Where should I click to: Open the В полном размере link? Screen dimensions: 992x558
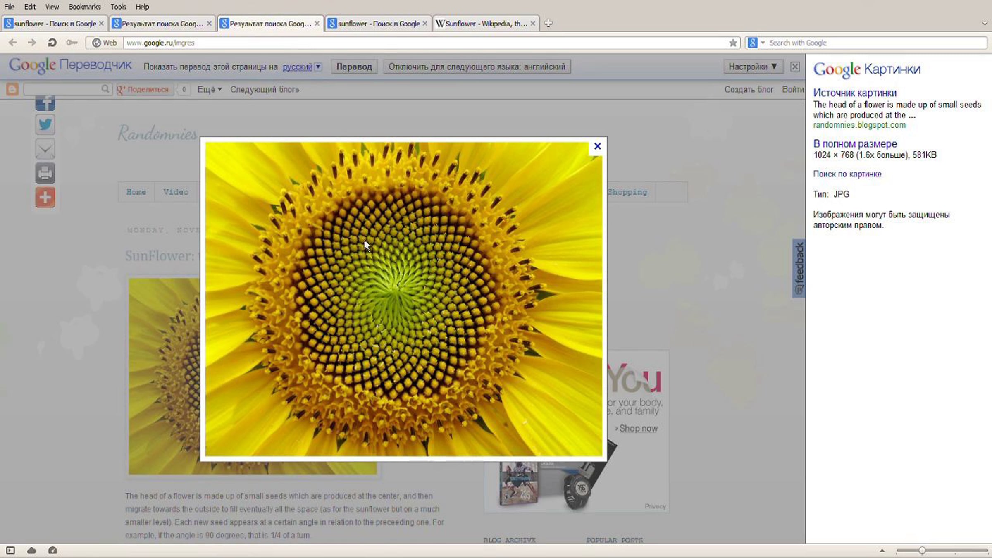(x=855, y=143)
